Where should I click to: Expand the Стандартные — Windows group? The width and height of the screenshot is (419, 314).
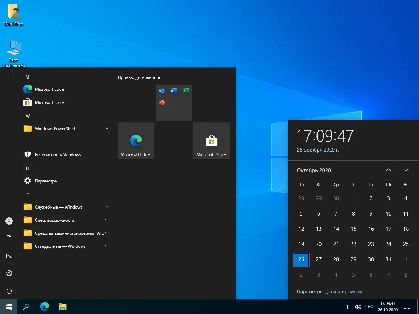pos(107,246)
